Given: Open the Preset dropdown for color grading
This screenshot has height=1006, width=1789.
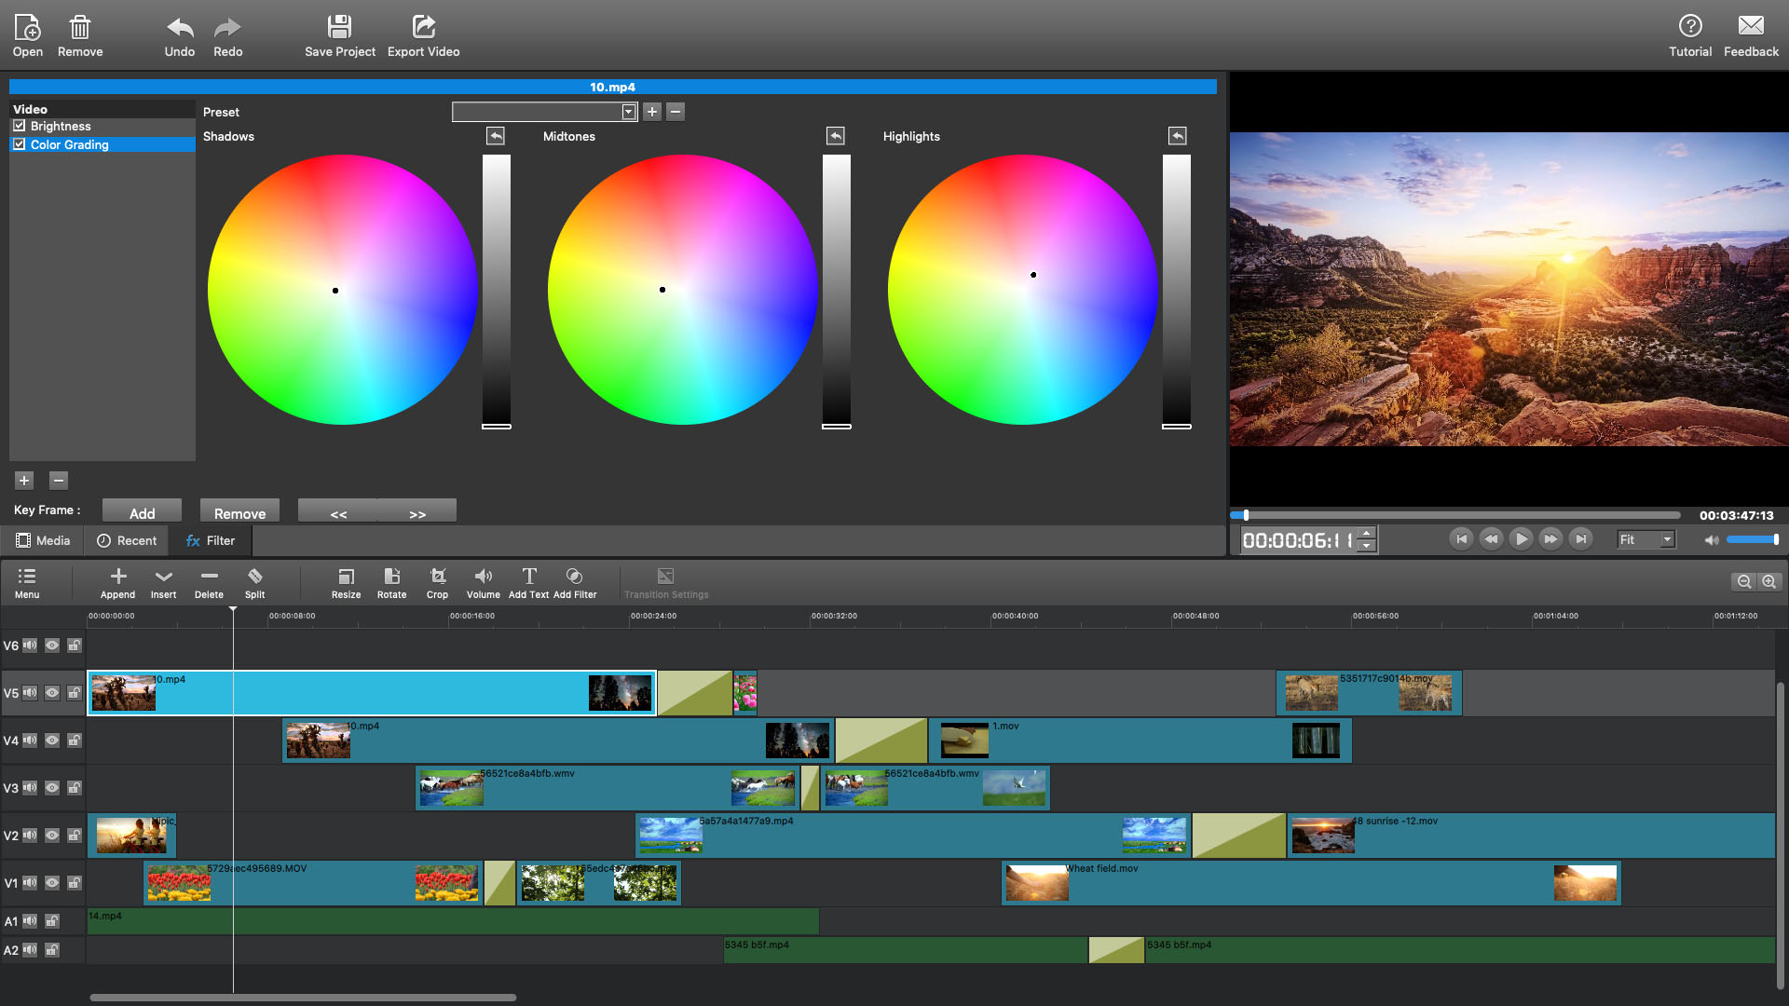Looking at the screenshot, I should pyautogui.click(x=627, y=112).
